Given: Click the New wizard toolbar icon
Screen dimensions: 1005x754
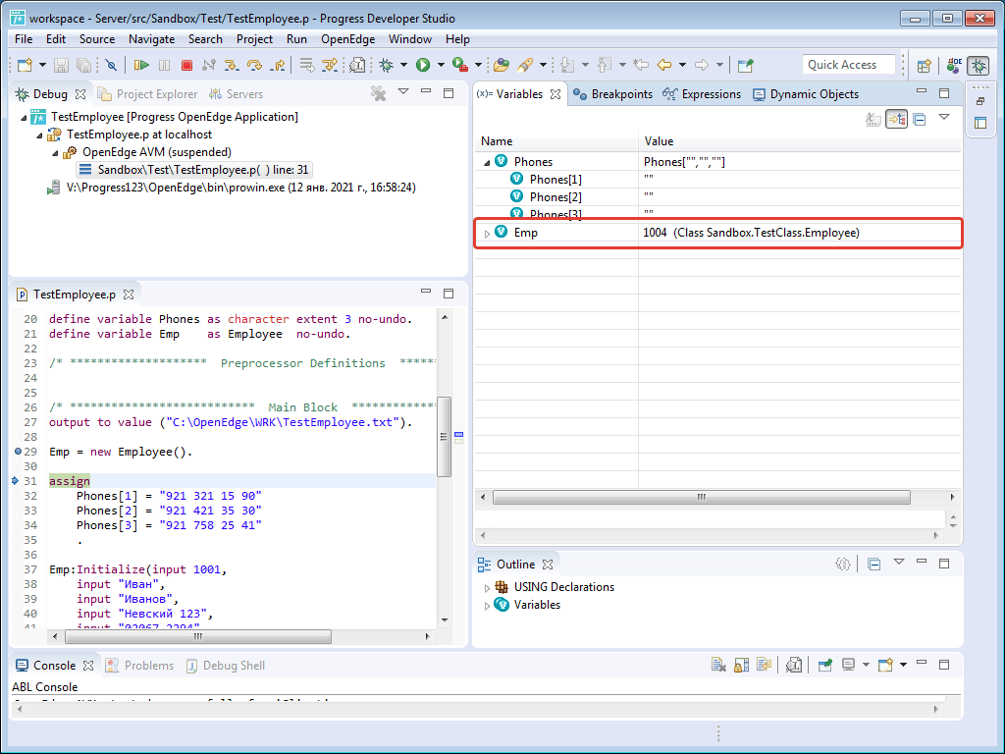Looking at the screenshot, I should [25, 65].
